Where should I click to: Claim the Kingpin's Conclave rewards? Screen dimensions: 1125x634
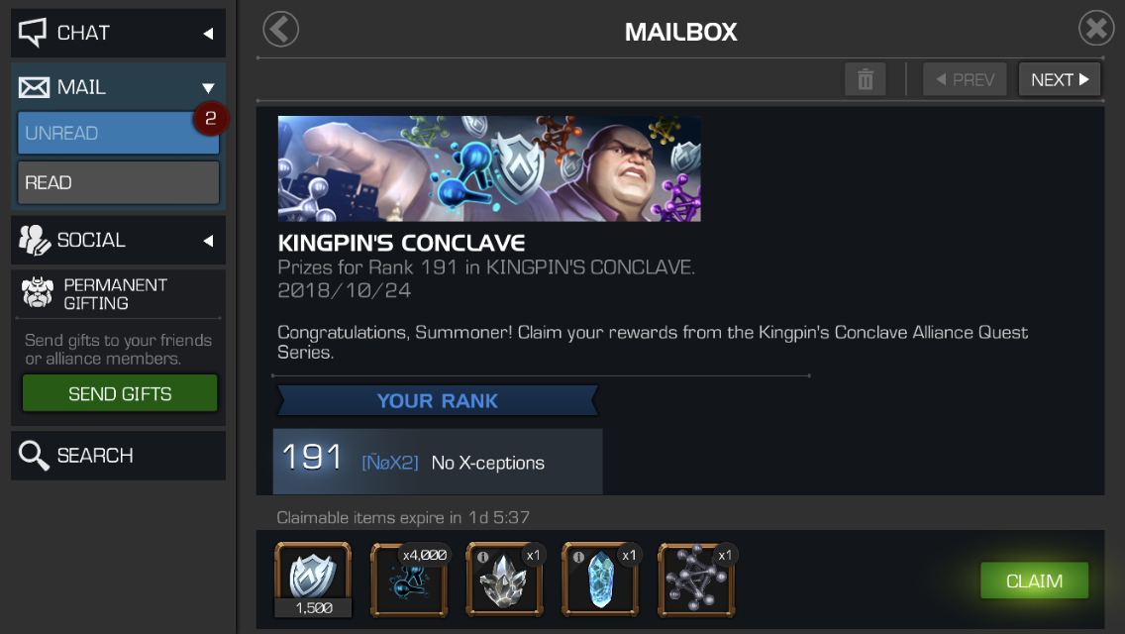click(x=1034, y=581)
